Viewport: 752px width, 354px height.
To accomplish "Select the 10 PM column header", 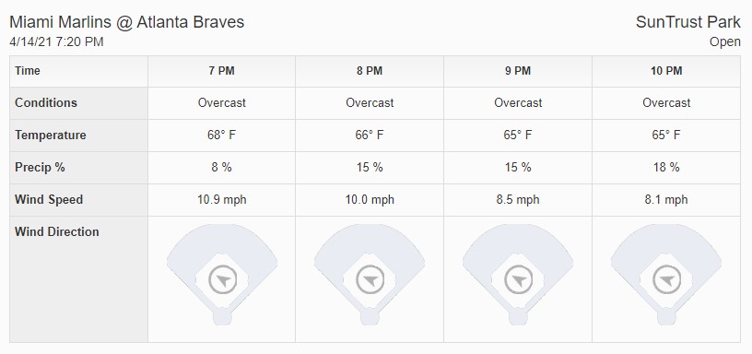I will pos(666,71).
